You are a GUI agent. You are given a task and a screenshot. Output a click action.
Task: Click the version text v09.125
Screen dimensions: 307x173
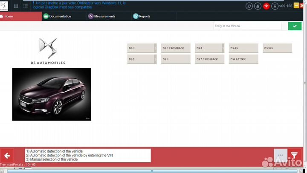pos(286,6)
